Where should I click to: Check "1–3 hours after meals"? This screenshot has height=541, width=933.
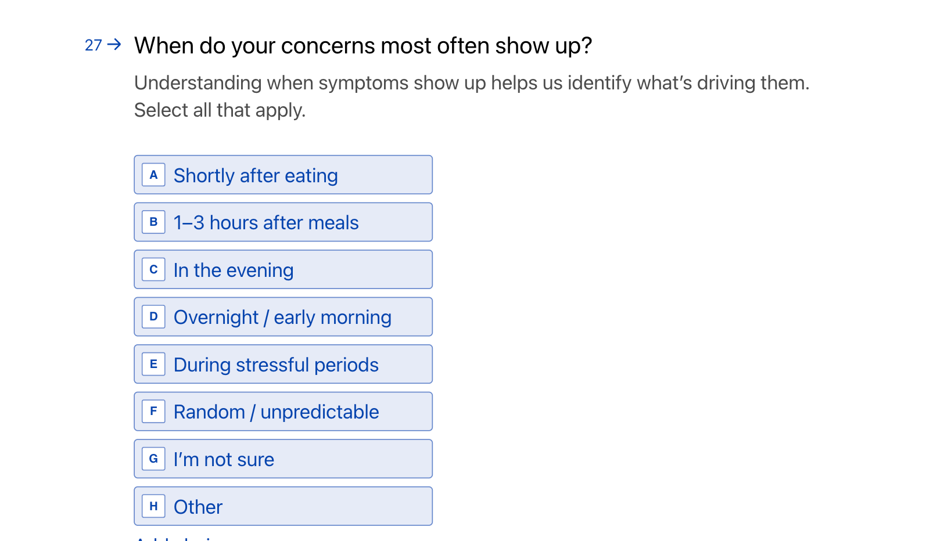click(x=283, y=222)
